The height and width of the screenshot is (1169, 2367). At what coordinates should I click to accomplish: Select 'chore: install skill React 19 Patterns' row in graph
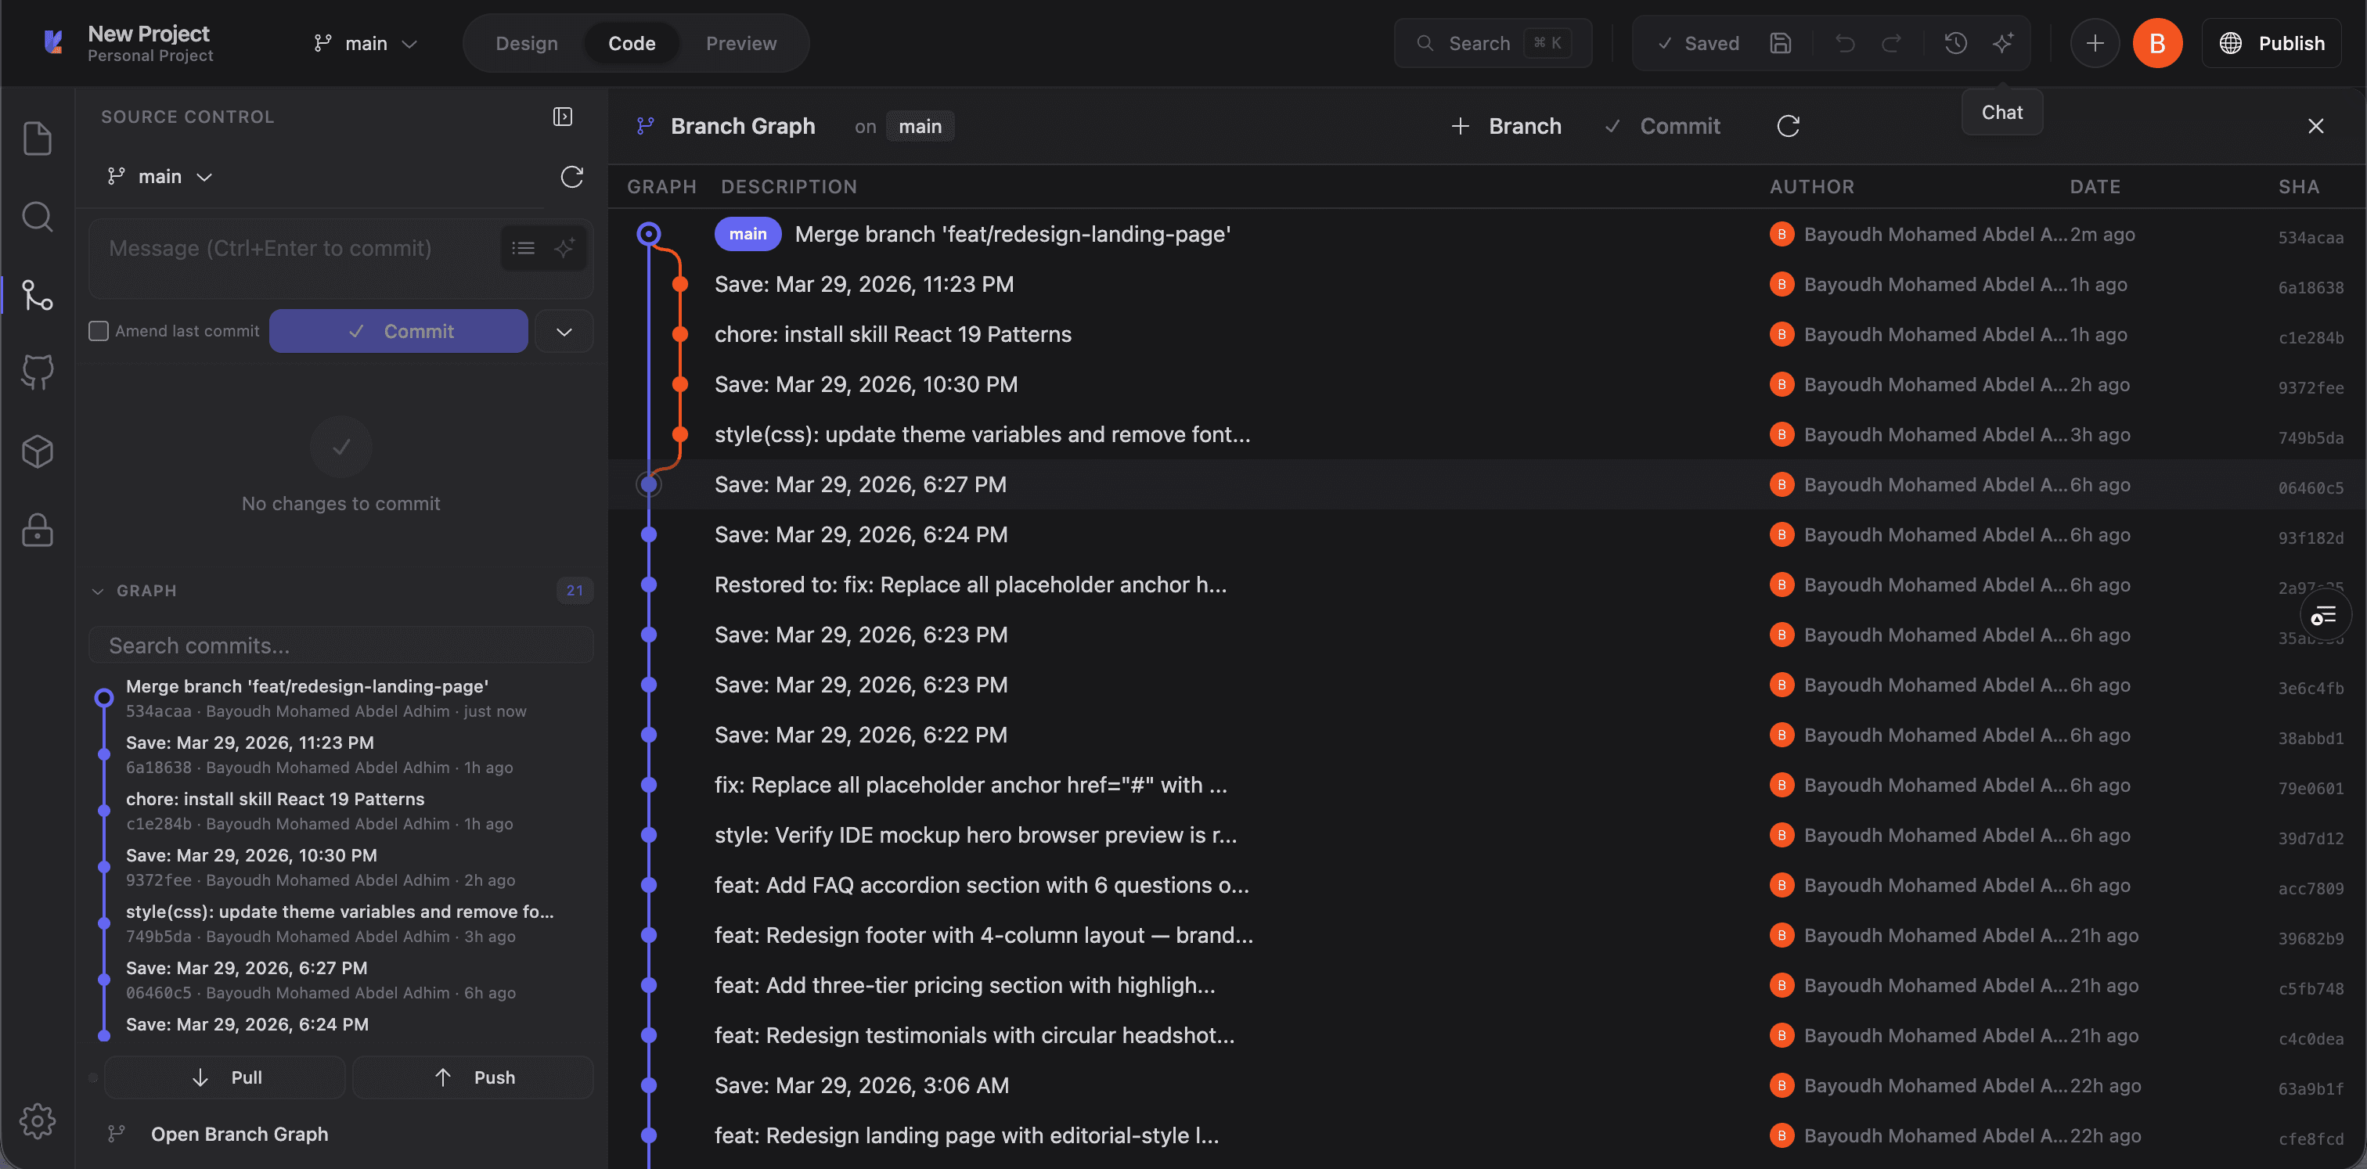1486,333
